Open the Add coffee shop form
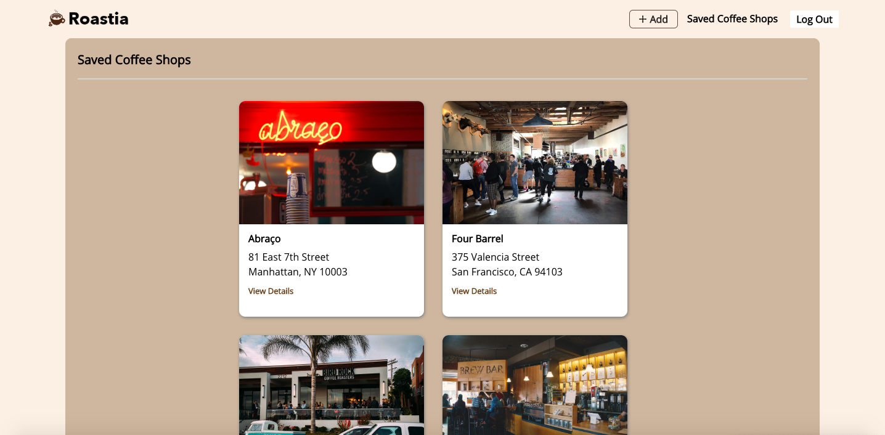 click(653, 19)
